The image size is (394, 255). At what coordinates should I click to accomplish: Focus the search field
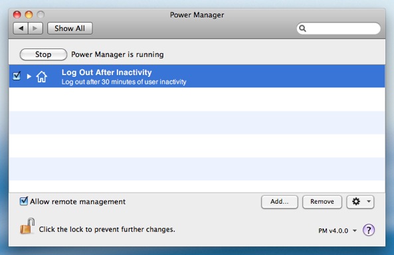click(338, 29)
